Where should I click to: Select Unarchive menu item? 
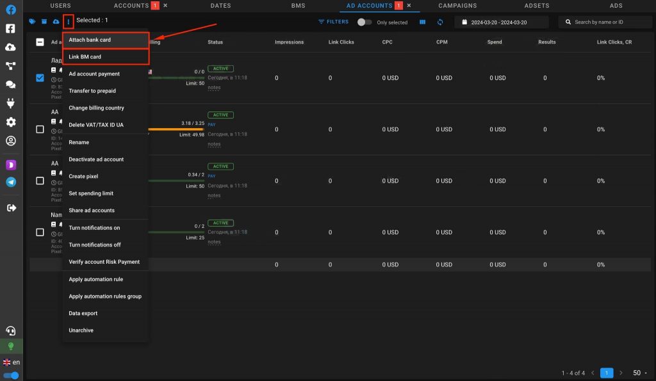[106, 330]
